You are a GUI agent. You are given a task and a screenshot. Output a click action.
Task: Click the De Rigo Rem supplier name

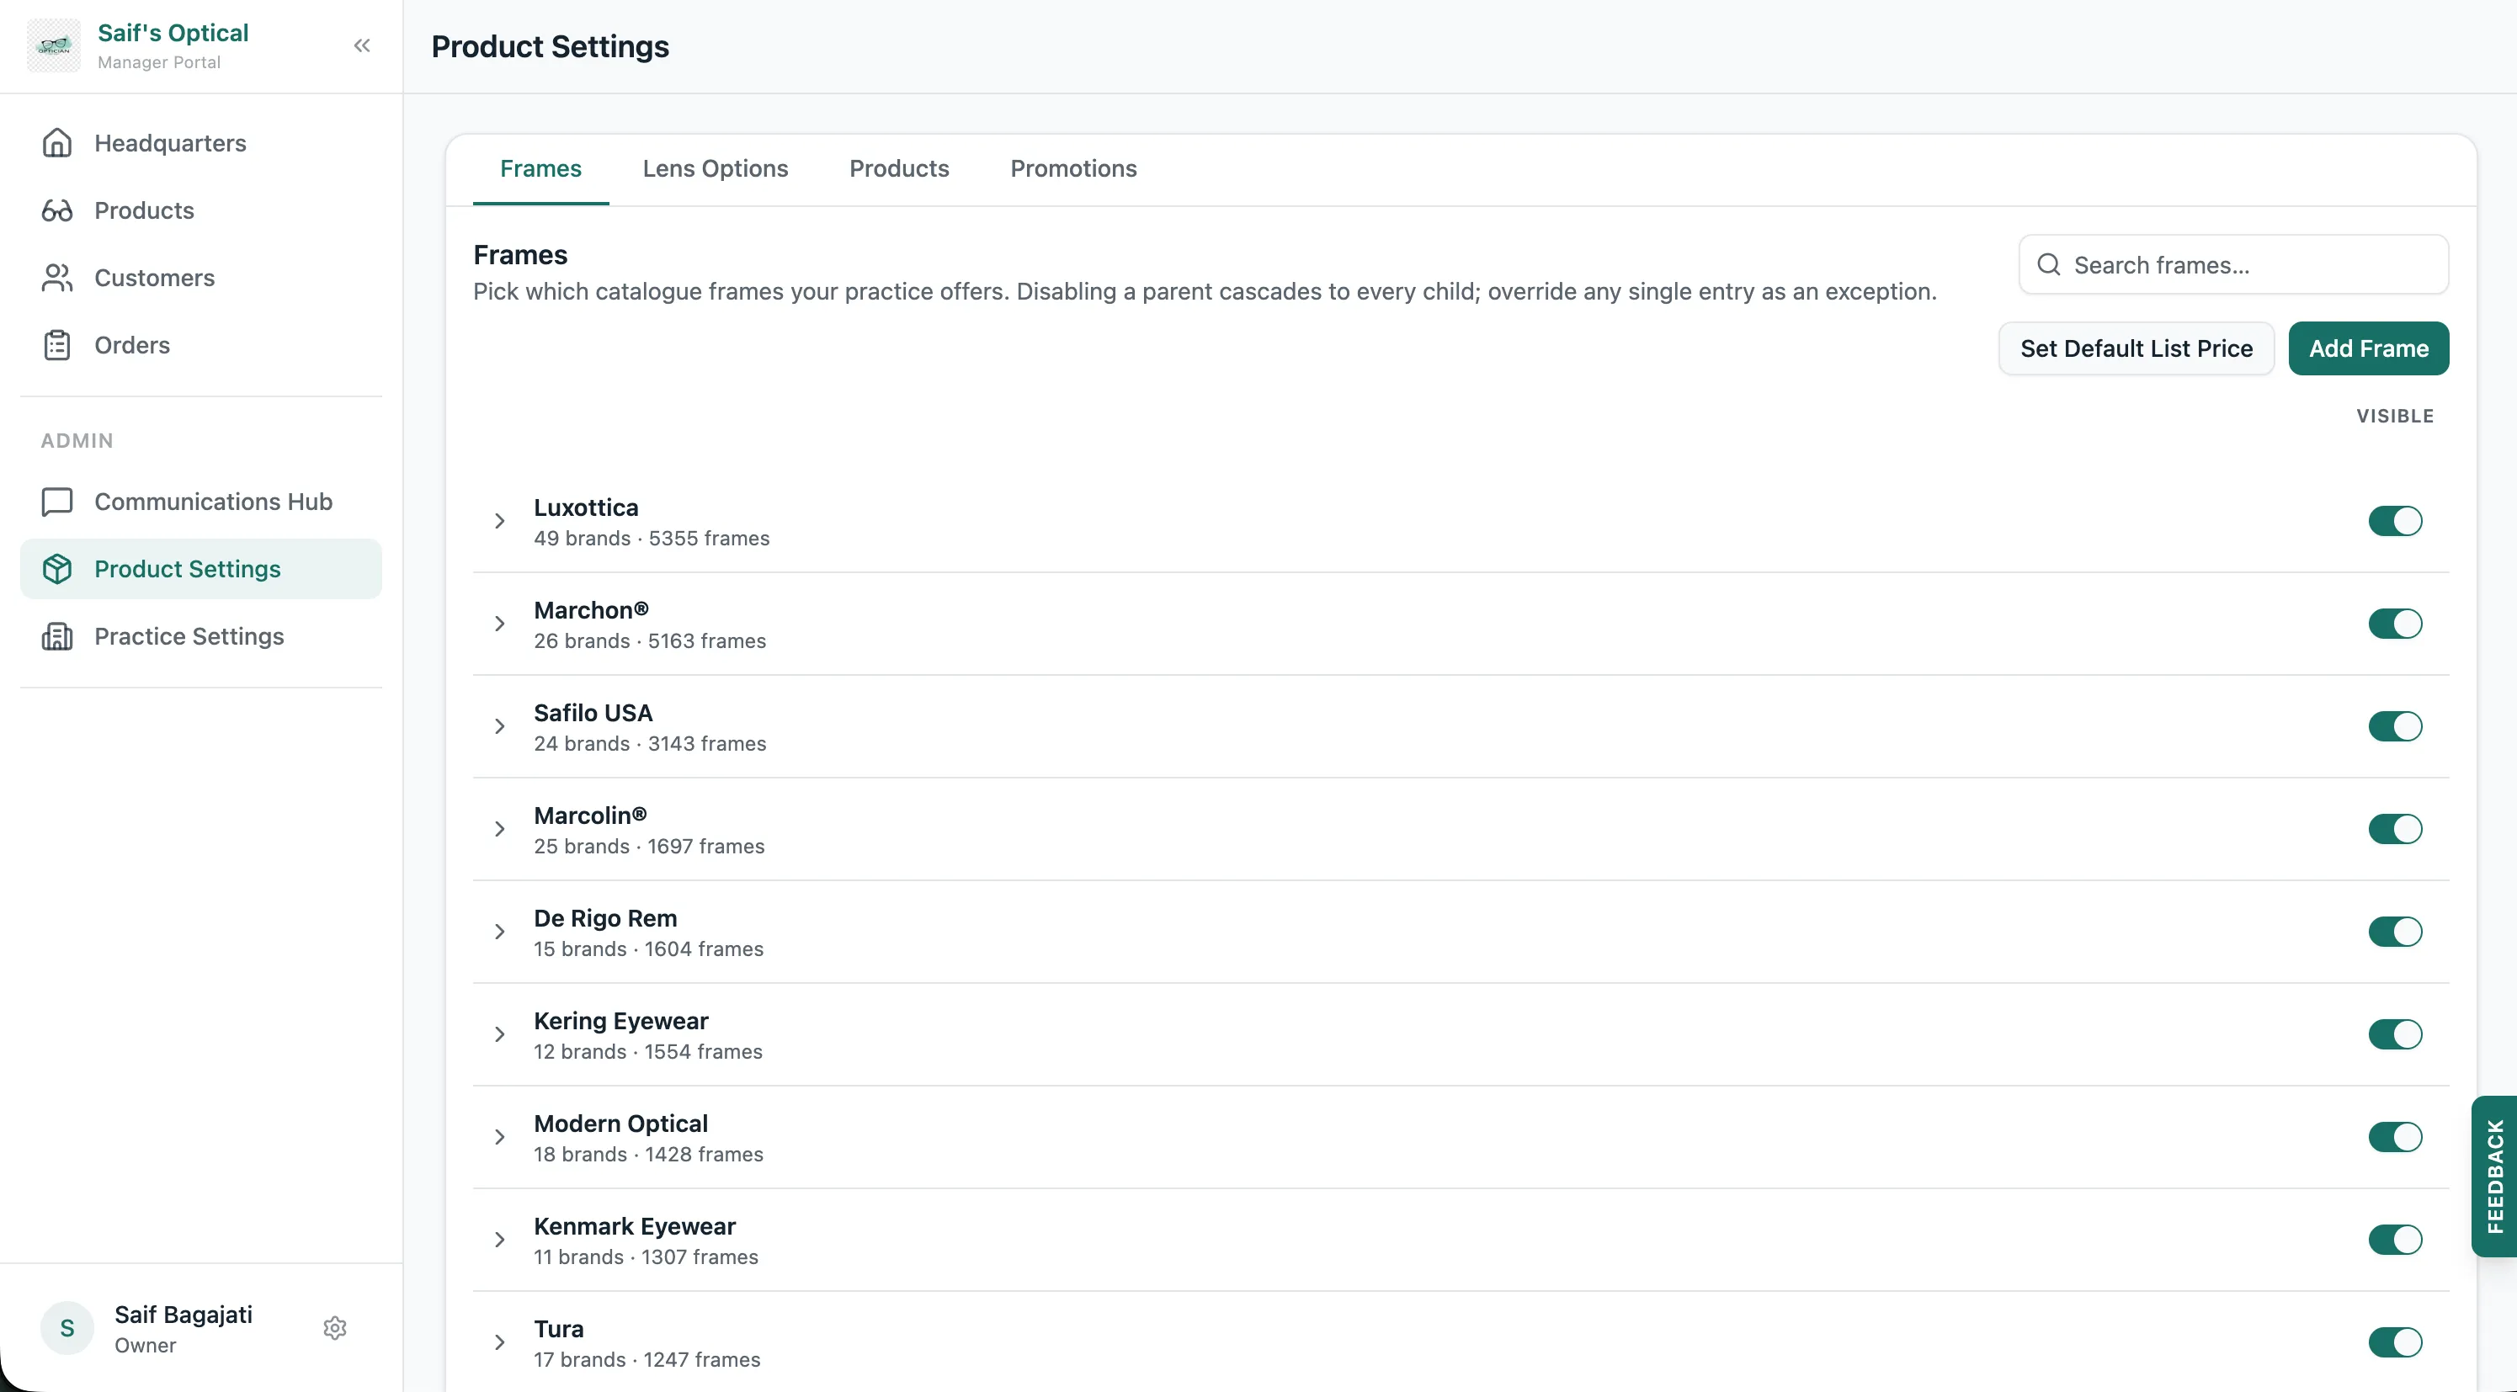pos(606,917)
